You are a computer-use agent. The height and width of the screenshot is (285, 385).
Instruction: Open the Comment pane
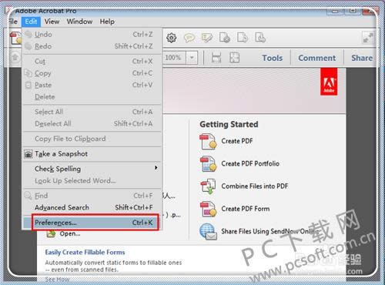tap(316, 58)
